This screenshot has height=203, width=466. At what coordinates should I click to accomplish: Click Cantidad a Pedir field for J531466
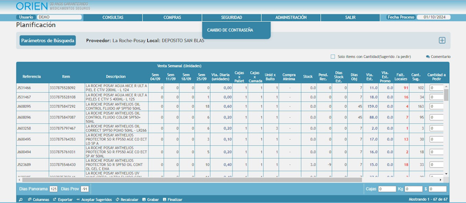coord(437,88)
